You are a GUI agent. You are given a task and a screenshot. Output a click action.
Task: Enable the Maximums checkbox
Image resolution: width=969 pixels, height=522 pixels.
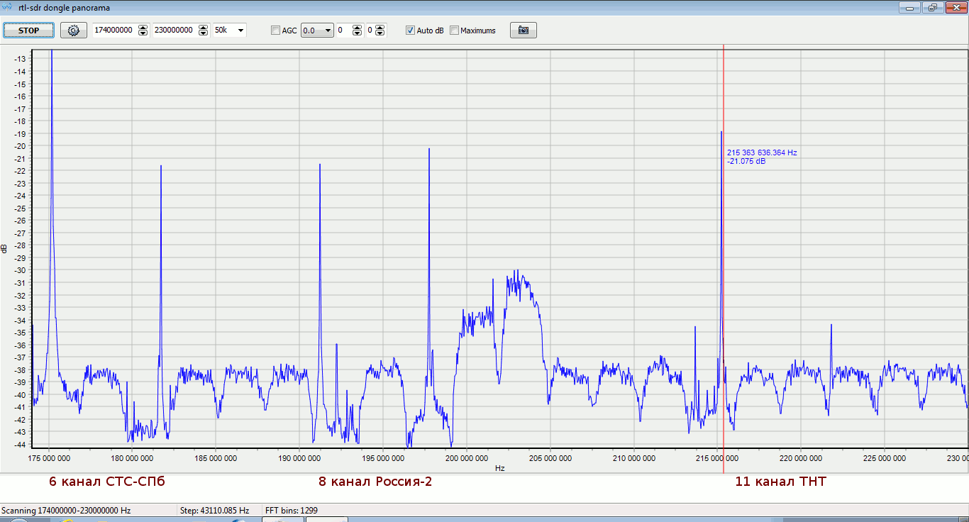[x=455, y=30]
